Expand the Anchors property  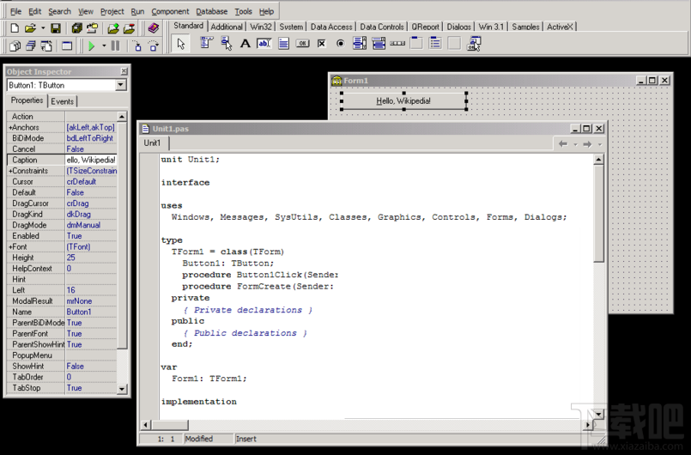click(10, 127)
